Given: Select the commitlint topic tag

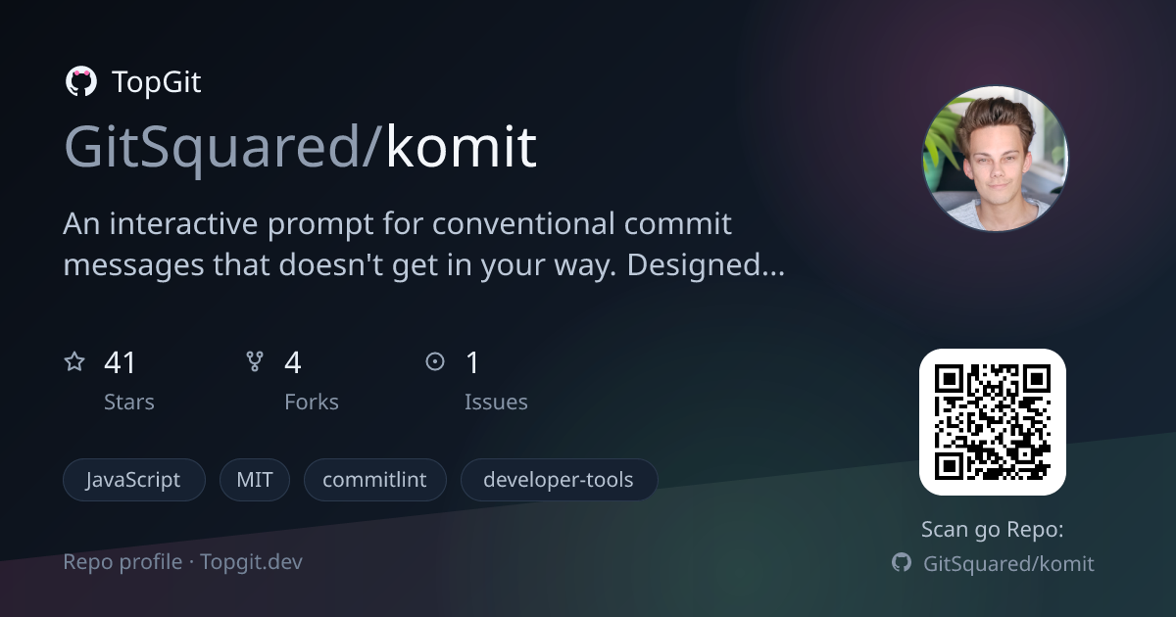Looking at the screenshot, I should 375,480.
